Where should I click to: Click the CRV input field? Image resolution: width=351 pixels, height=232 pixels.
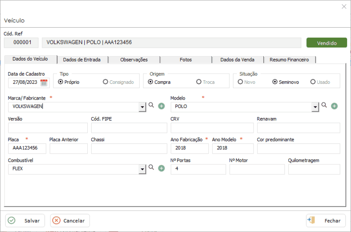click(x=212, y=128)
